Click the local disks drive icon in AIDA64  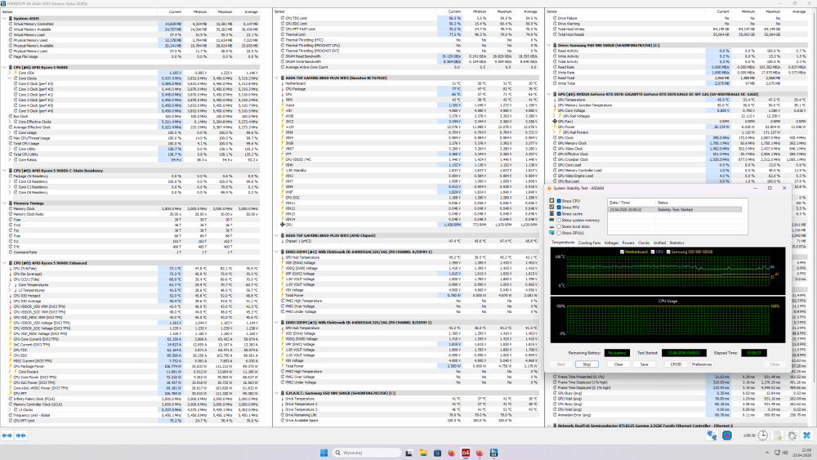tap(551, 226)
